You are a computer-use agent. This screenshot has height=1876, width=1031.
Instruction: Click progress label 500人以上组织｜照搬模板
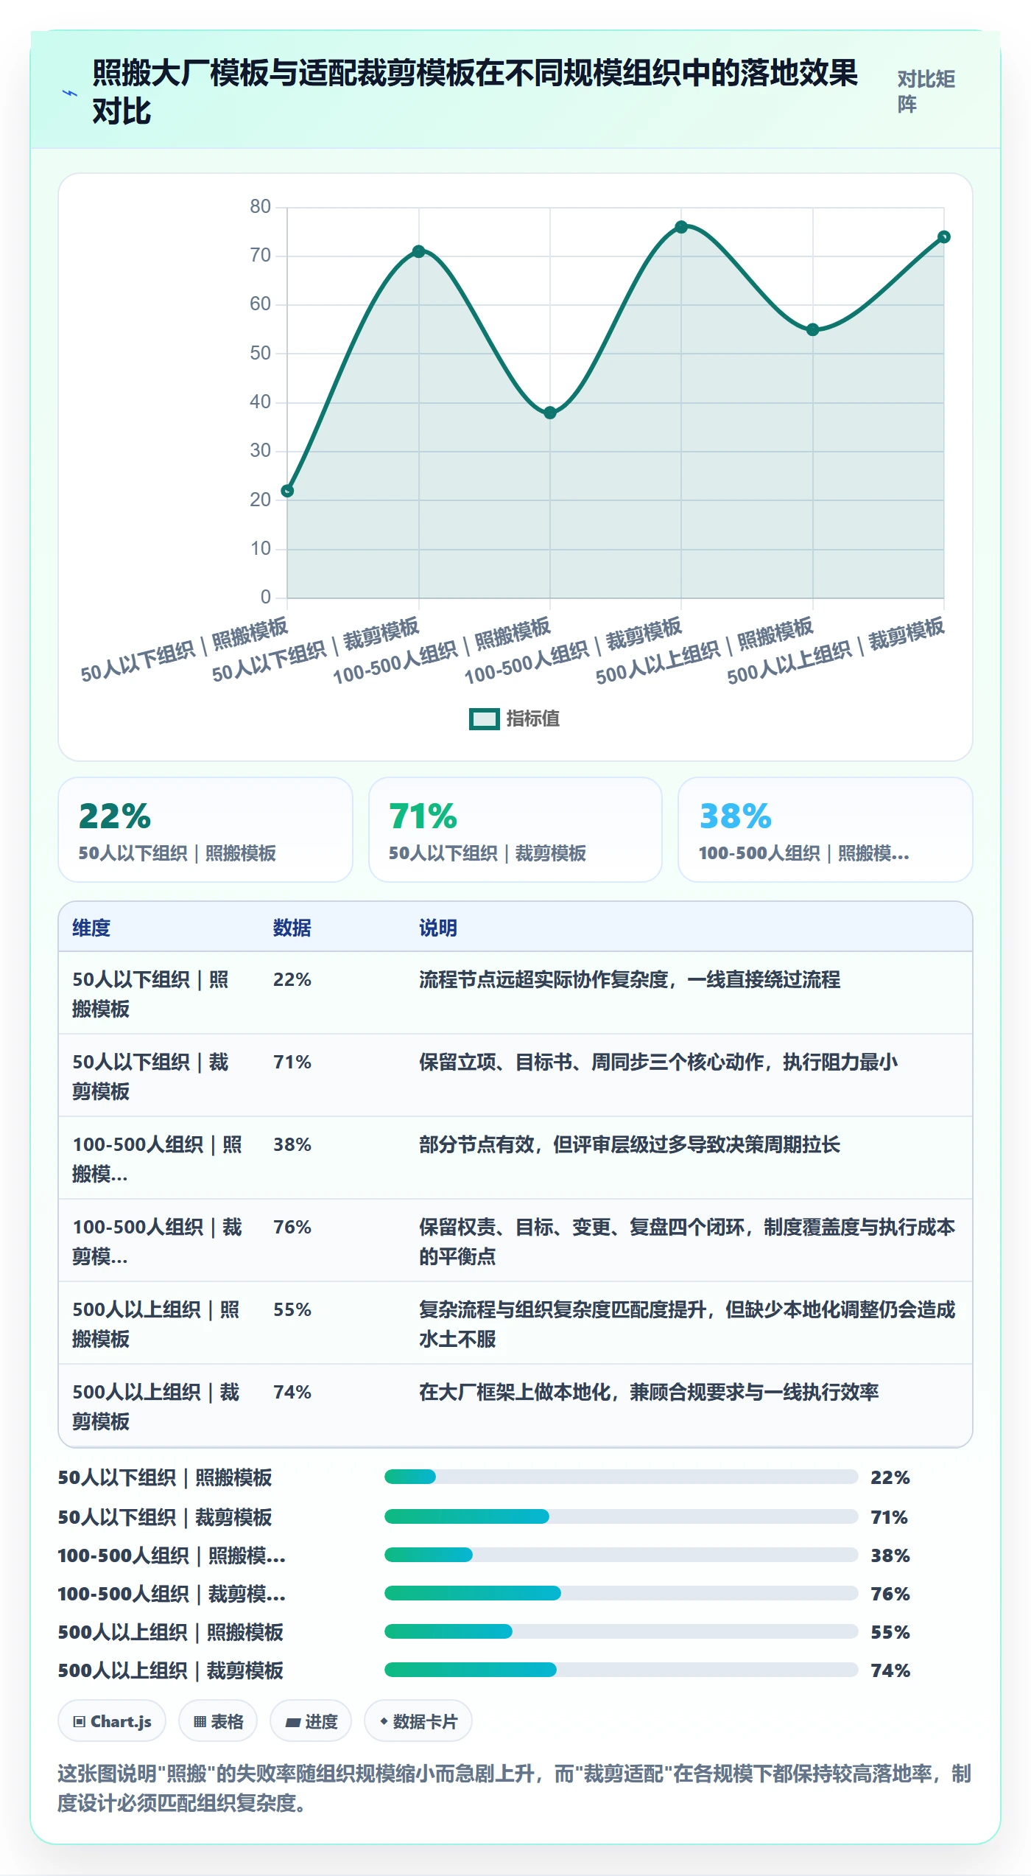(x=171, y=1632)
